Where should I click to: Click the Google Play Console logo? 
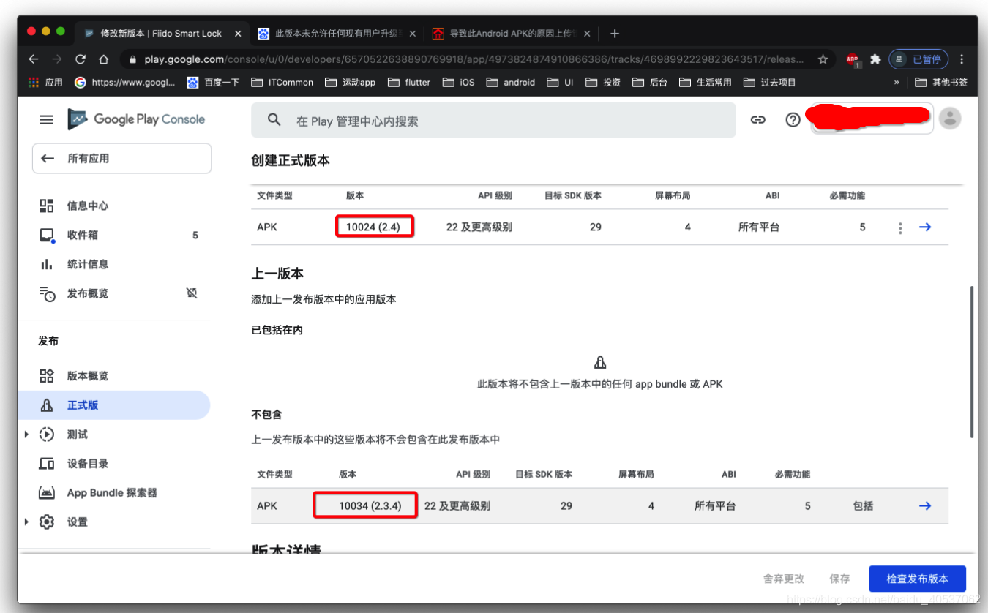136,119
